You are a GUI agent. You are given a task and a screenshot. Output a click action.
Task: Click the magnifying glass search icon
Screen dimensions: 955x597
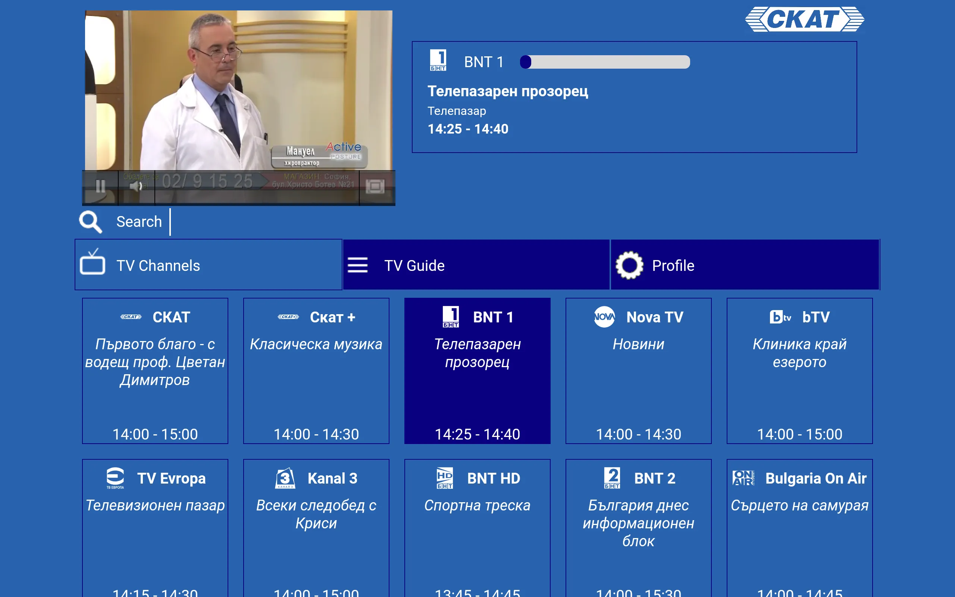pyautogui.click(x=91, y=222)
